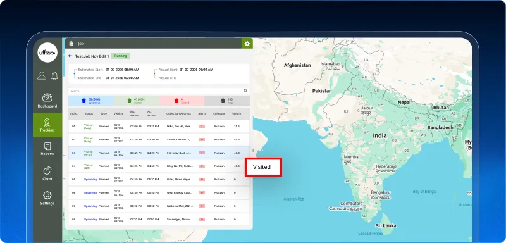Screen dimensions: 506x243
Task: Sort by the Index column header
Action: pyautogui.click(x=73, y=114)
